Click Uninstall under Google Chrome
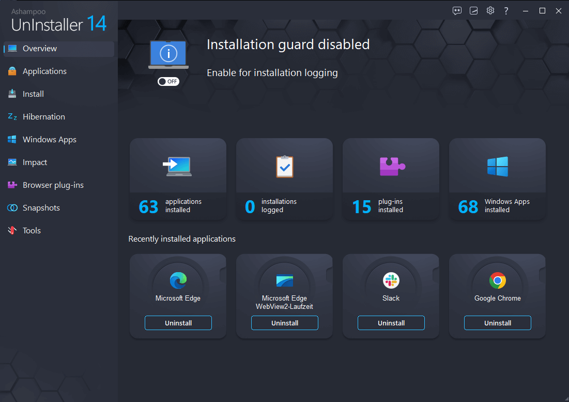This screenshot has width=569, height=402. click(497, 322)
